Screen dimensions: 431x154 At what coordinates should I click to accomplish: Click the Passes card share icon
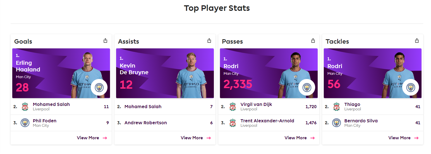tap(313, 41)
